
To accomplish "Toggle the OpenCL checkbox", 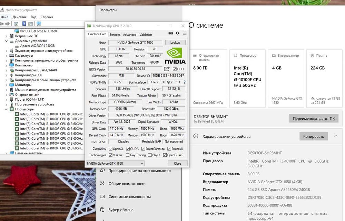I will click(111, 149).
